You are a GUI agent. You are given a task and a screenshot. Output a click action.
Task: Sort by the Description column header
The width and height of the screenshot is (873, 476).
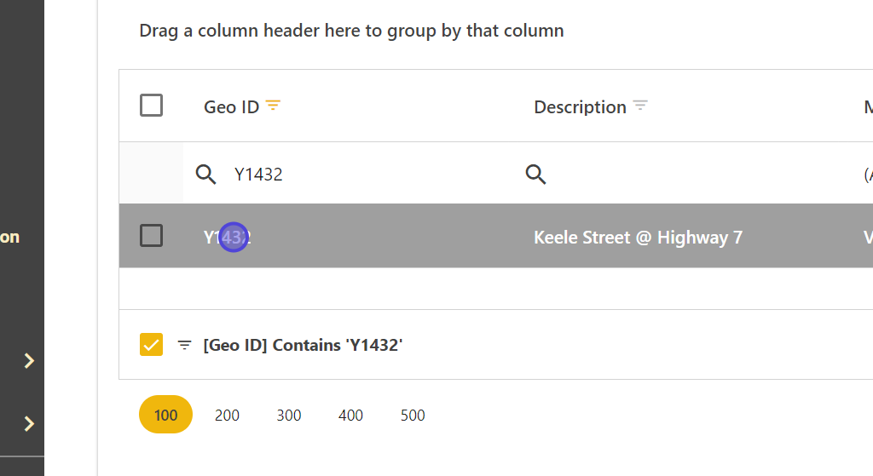pos(580,107)
